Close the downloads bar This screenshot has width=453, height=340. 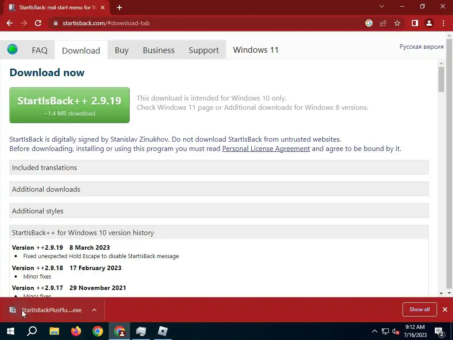tap(445, 309)
